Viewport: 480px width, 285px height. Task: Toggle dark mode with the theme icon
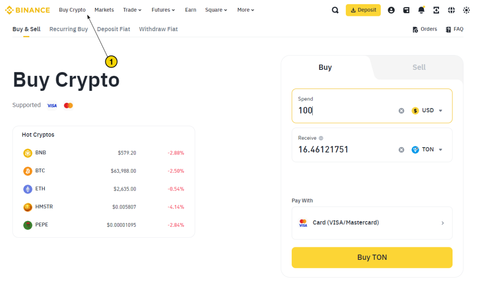(466, 9)
